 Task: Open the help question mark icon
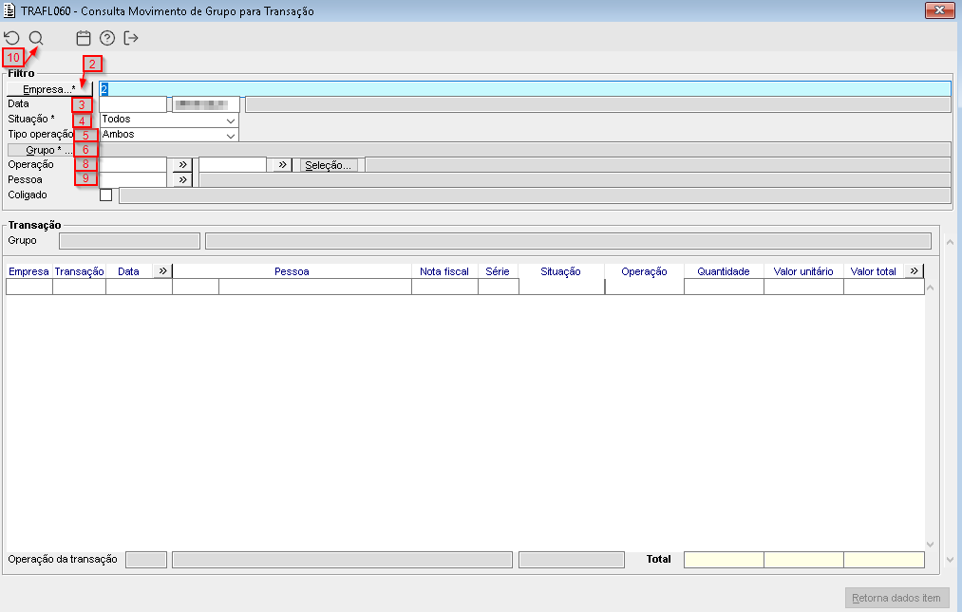tap(107, 38)
